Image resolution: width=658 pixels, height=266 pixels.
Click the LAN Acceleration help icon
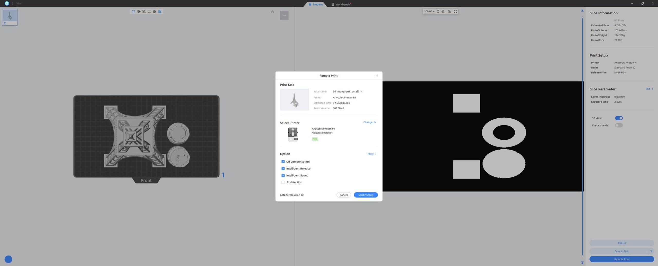302,195
